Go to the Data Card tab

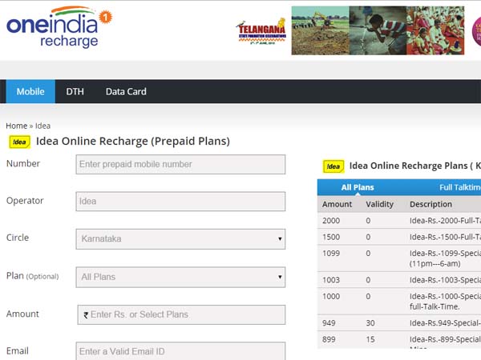point(126,91)
